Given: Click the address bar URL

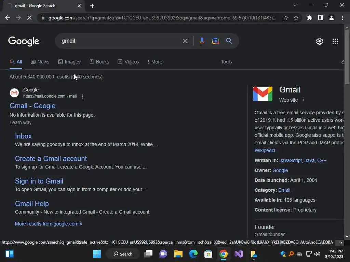Looking at the screenshot, I should [162, 18].
